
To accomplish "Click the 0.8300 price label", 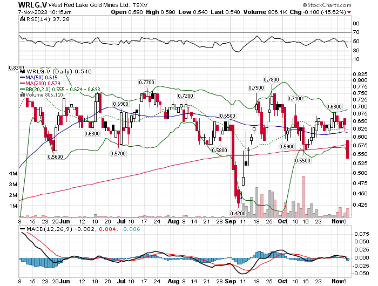I will coord(16,67).
